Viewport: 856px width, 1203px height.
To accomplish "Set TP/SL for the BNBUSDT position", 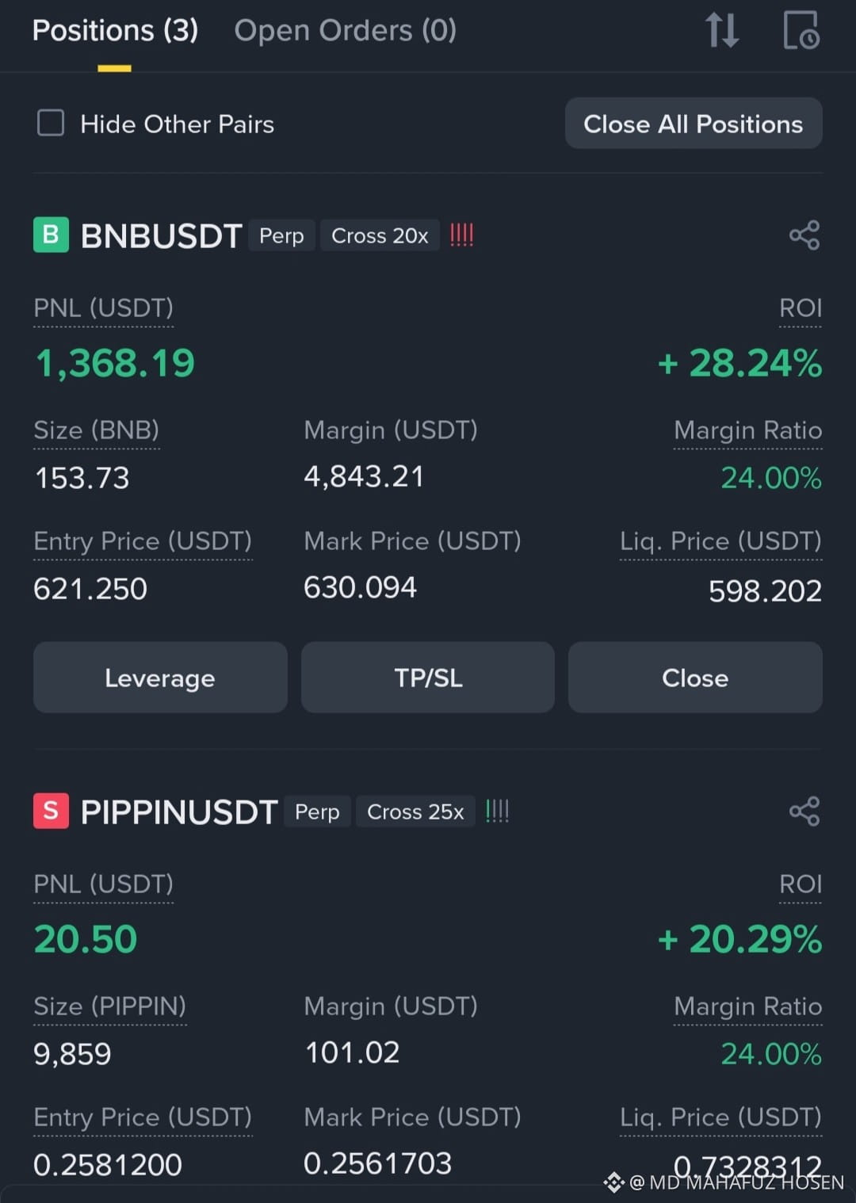I will click(428, 678).
